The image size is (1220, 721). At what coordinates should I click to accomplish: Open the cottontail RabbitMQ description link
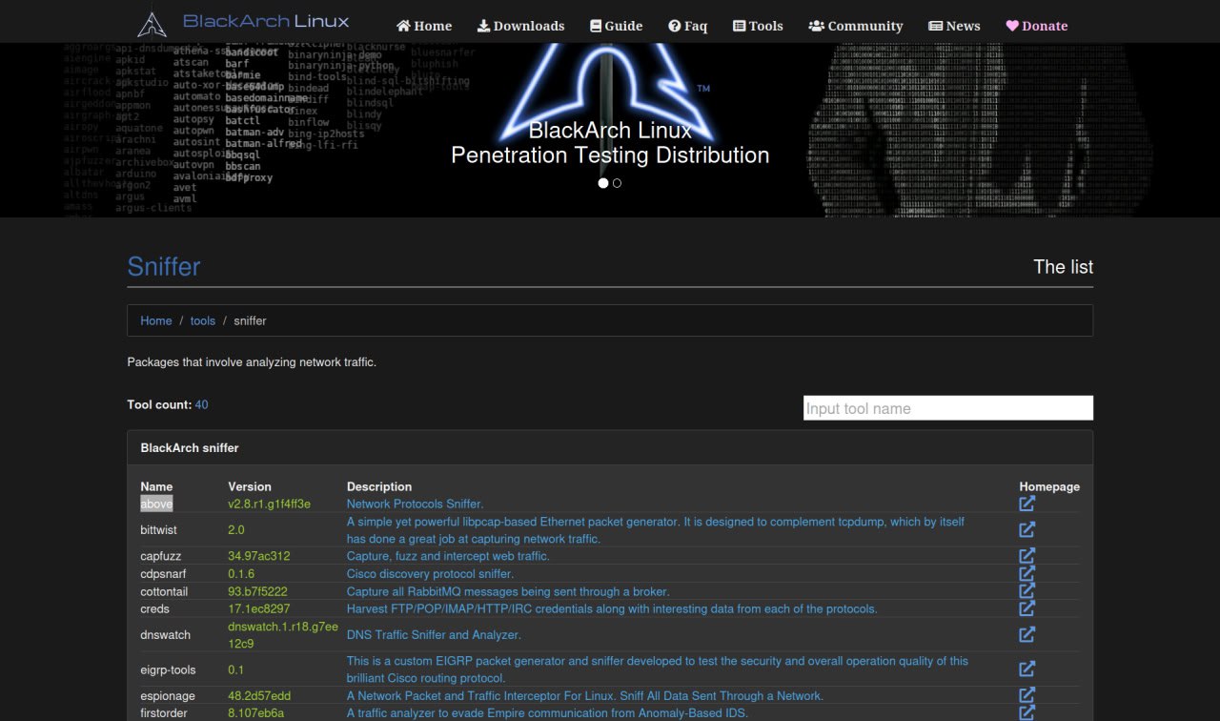[508, 591]
